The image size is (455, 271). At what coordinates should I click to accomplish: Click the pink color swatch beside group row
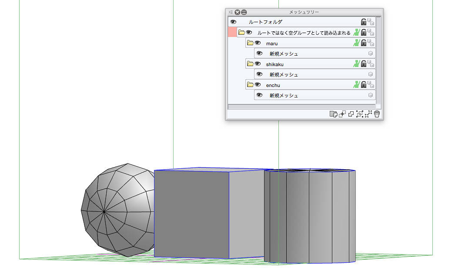232,32
